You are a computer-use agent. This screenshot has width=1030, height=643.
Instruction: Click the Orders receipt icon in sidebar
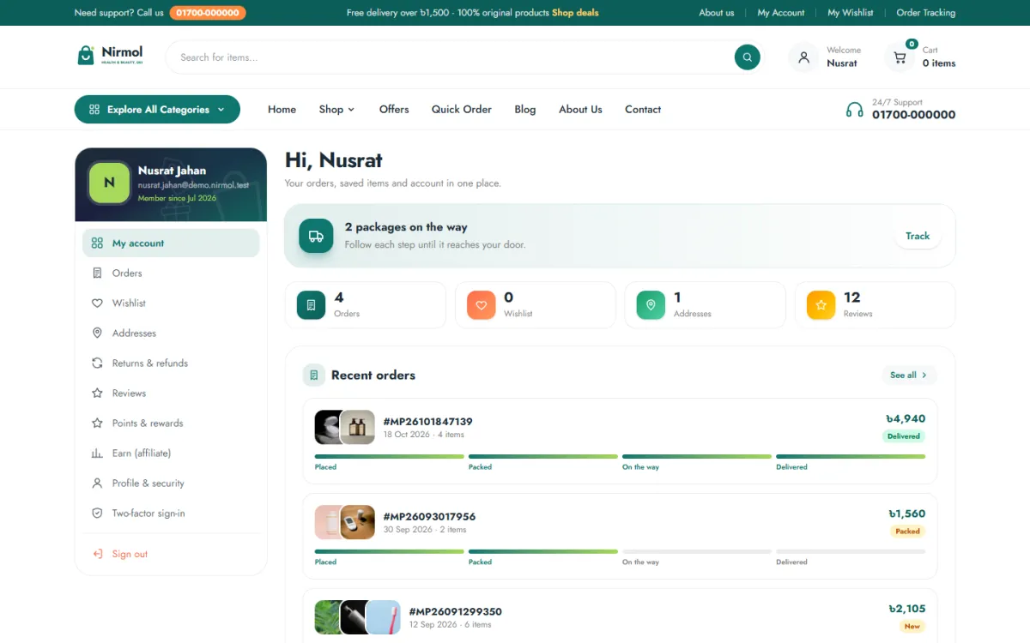[x=97, y=273]
